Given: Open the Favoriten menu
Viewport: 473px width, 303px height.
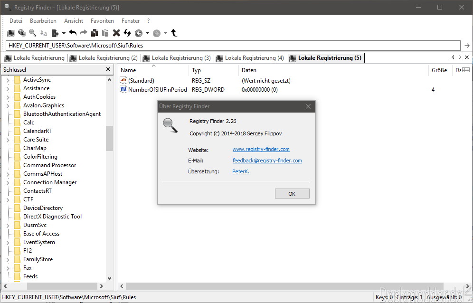Looking at the screenshot, I should pos(102,21).
